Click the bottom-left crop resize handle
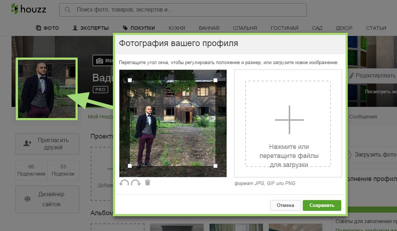The width and height of the screenshot is (397, 231). click(130, 165)
